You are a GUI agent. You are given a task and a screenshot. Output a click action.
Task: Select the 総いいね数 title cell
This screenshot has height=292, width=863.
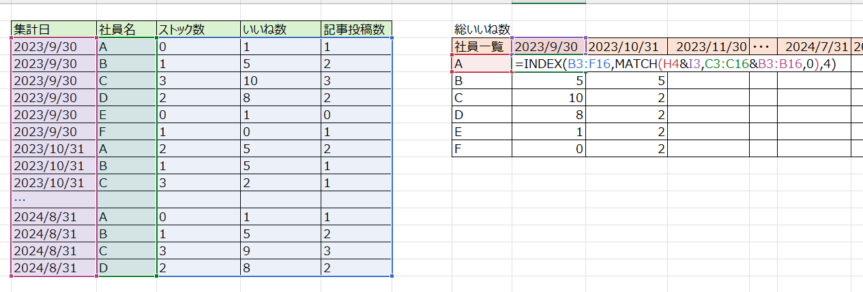(x=482, y=29)
